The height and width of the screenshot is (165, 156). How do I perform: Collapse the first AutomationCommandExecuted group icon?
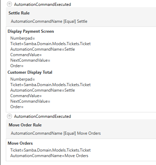coord(9,4)
